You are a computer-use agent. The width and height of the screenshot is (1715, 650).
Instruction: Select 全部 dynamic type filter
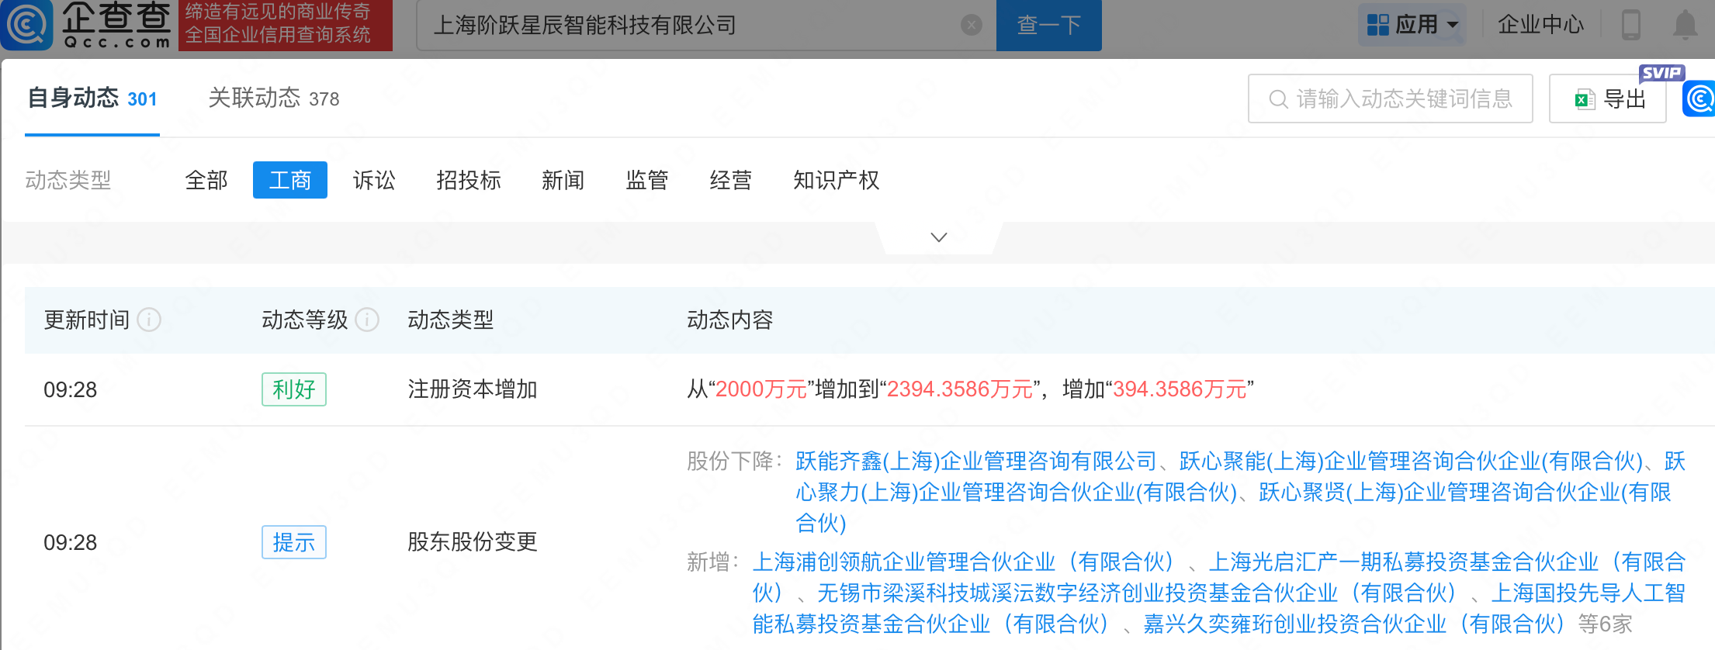pyautogui.click(x=206, y=181)
